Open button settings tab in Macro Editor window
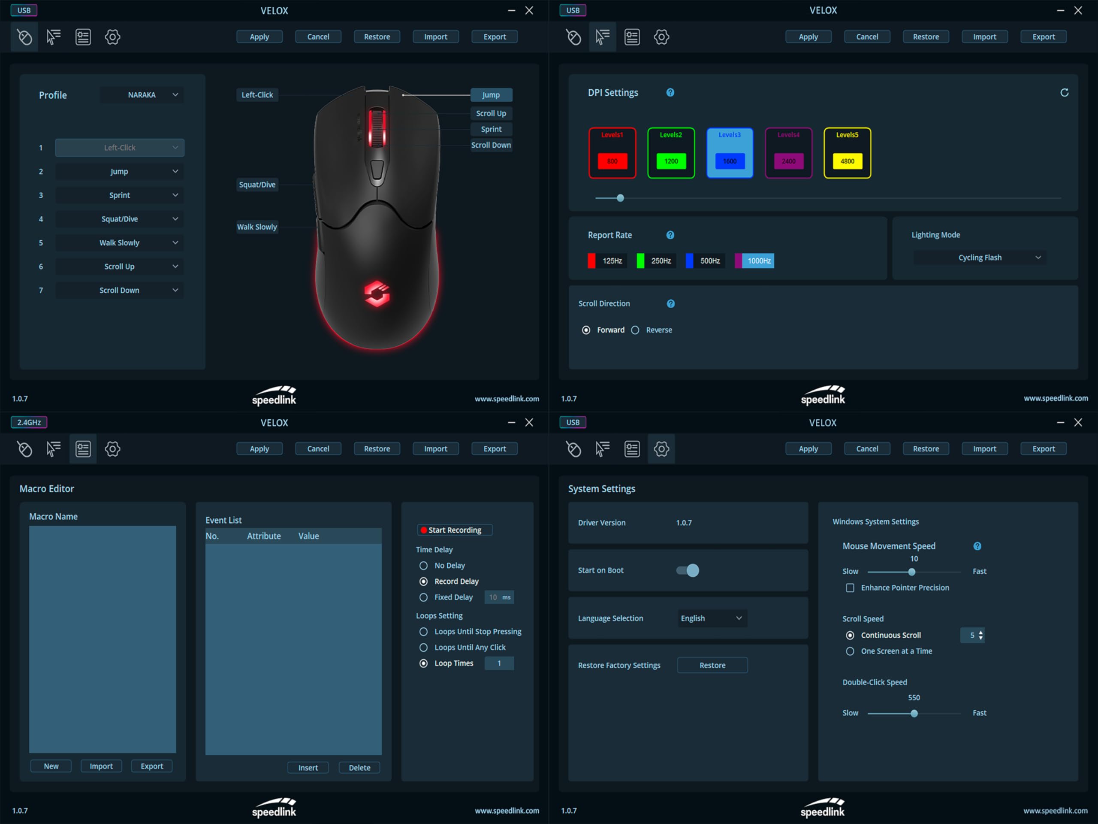1098x824 pixels. click(24, 449)
